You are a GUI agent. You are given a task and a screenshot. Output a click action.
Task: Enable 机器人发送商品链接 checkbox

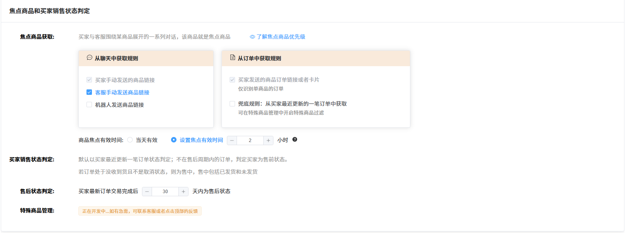[89, 105]
